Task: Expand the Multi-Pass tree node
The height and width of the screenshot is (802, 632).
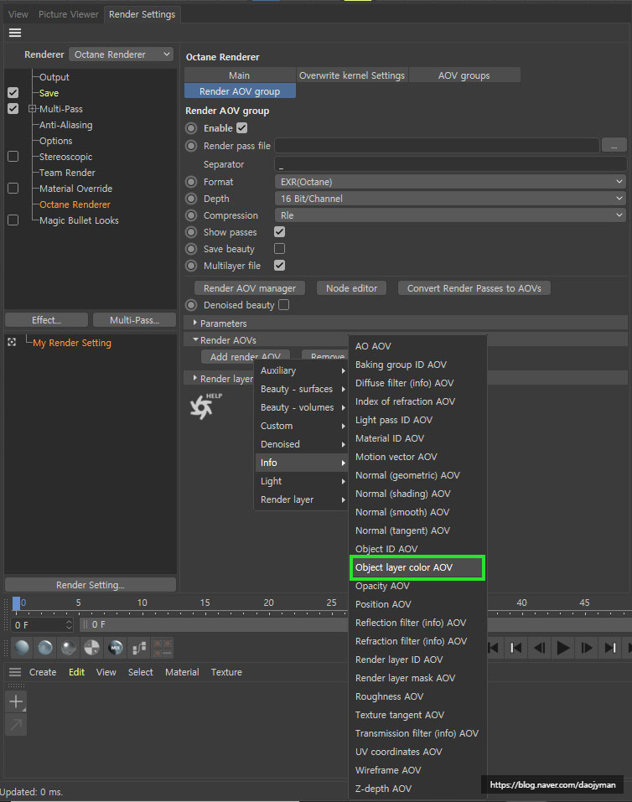Action: click(32, 109)
